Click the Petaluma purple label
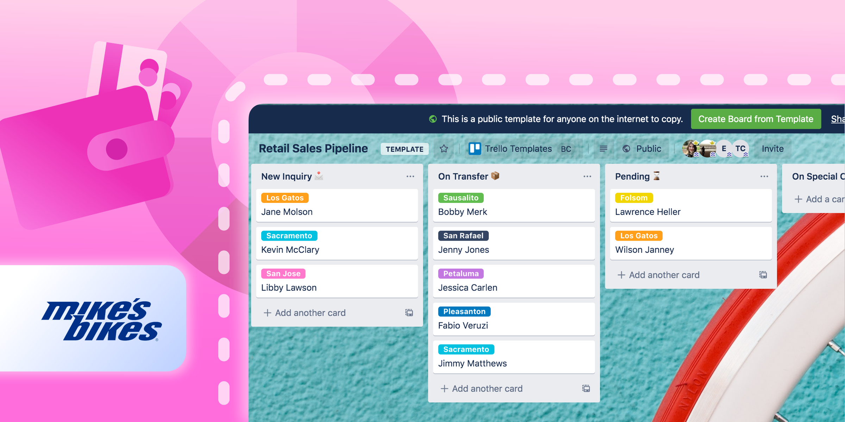 [x=461, y=274]
